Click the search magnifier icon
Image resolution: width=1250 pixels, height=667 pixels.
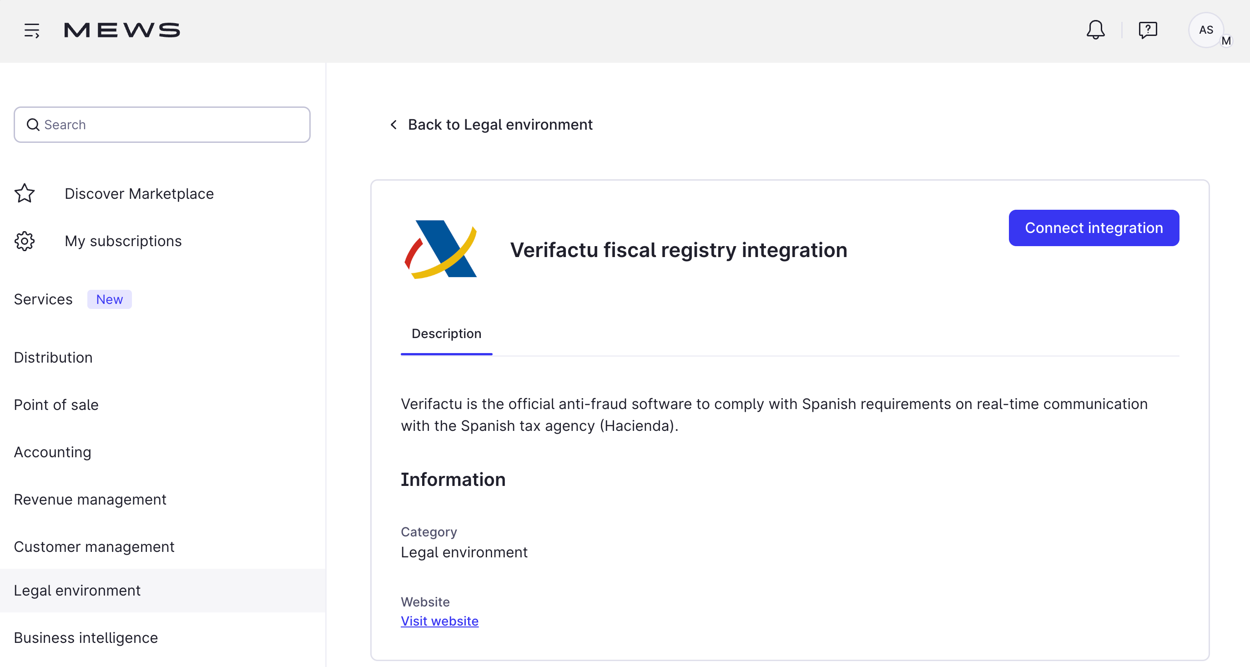(x=33, y=125)
